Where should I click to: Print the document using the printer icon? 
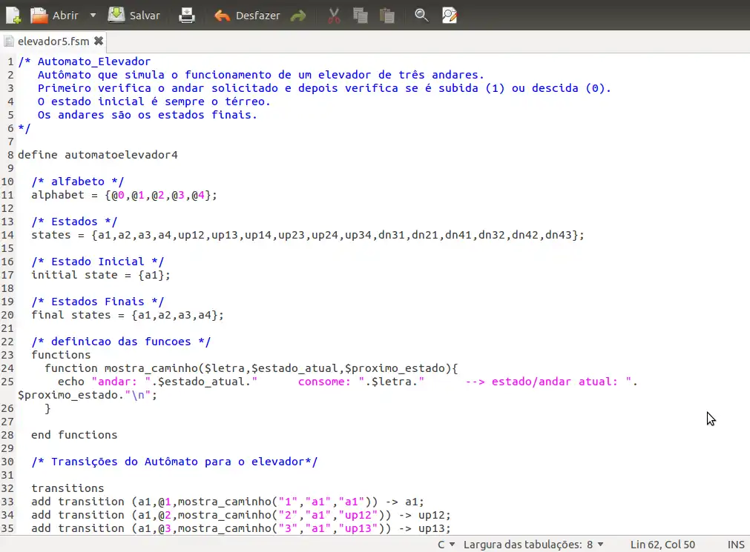pyautogui.click(x=186, y=16)
